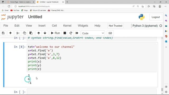Image resolution: width=169 pixels, height=95 pixels.
Task: Open the Edge sidebar Outlook icon
Action: tap(166, 41)
